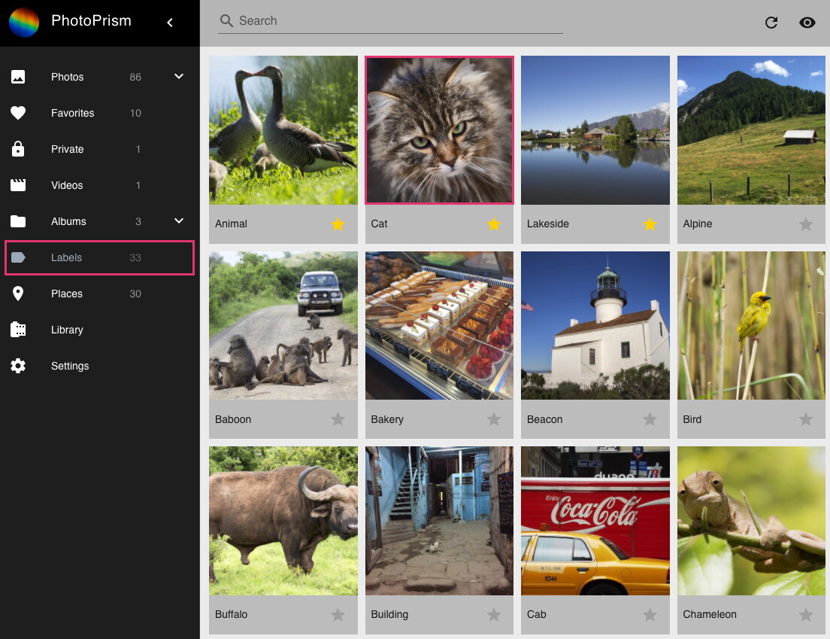This screenshot has width=830, height=639.
Task: Click the PhotoPrism logo
Action: pos(23,23)
